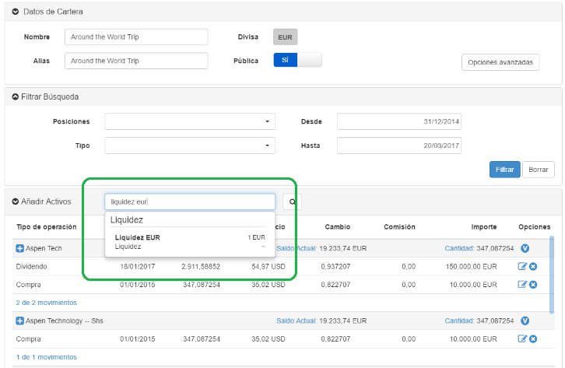Edit Aspen Tech Compra movement
The image size is (565, 368).
pyautogui.click(x=522, y=284)
